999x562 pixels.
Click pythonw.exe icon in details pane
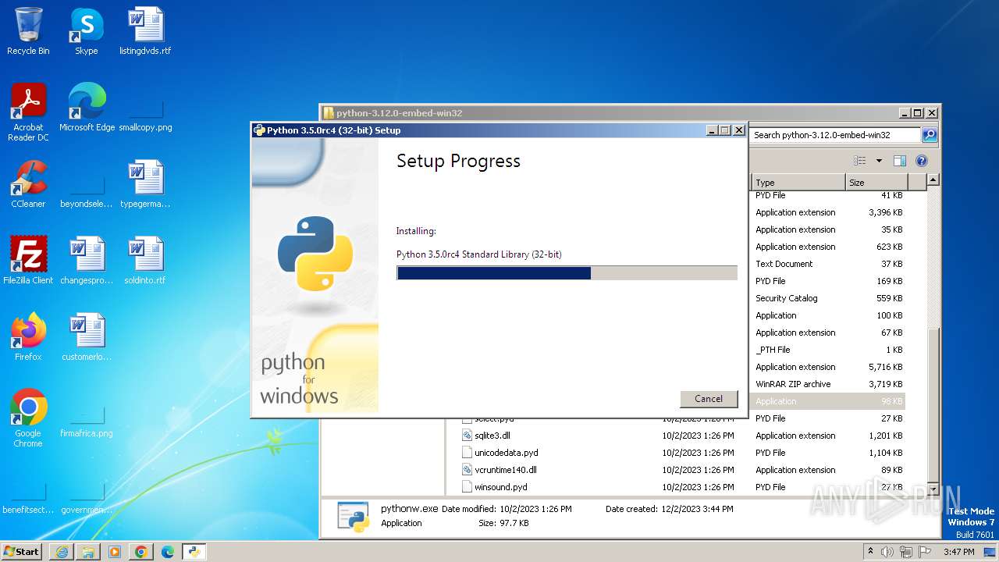(x=353, y=517)
